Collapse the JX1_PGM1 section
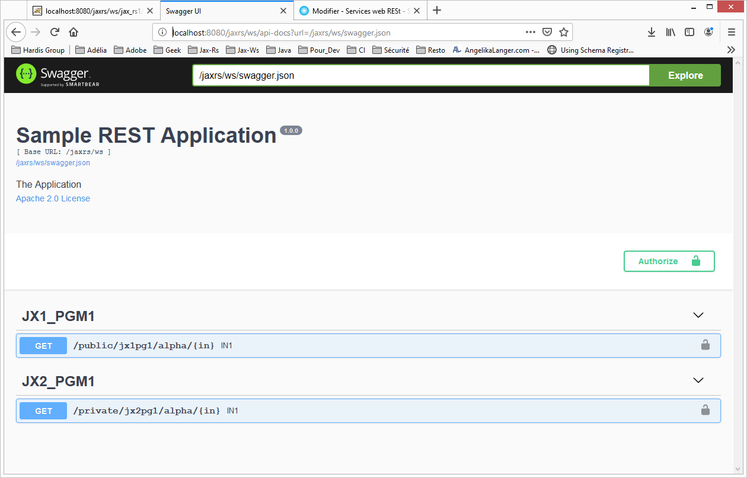The height and width of the screenshot is (478, 747). tap(698, 316)
